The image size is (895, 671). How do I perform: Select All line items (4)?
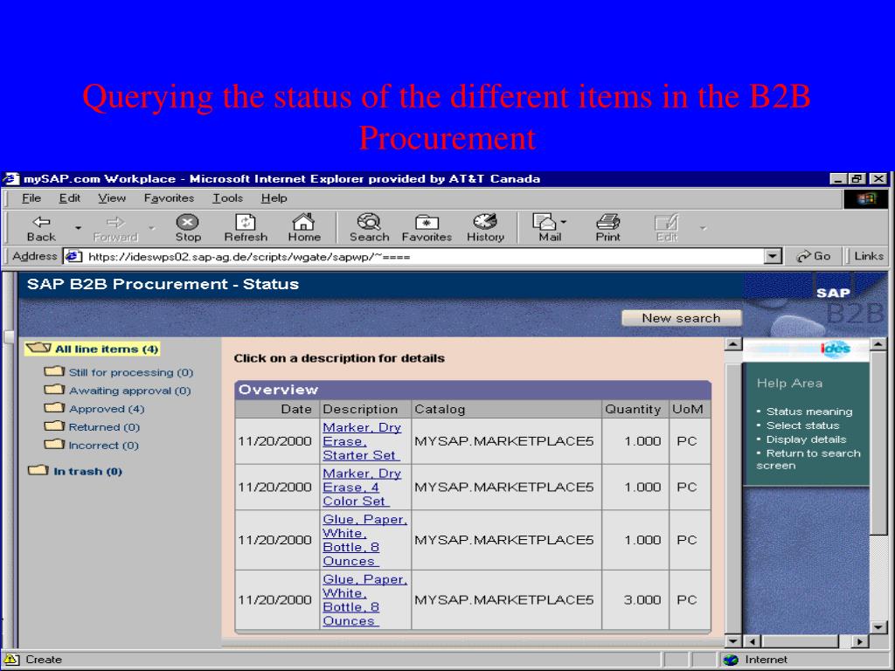click(x=106, y=349)
